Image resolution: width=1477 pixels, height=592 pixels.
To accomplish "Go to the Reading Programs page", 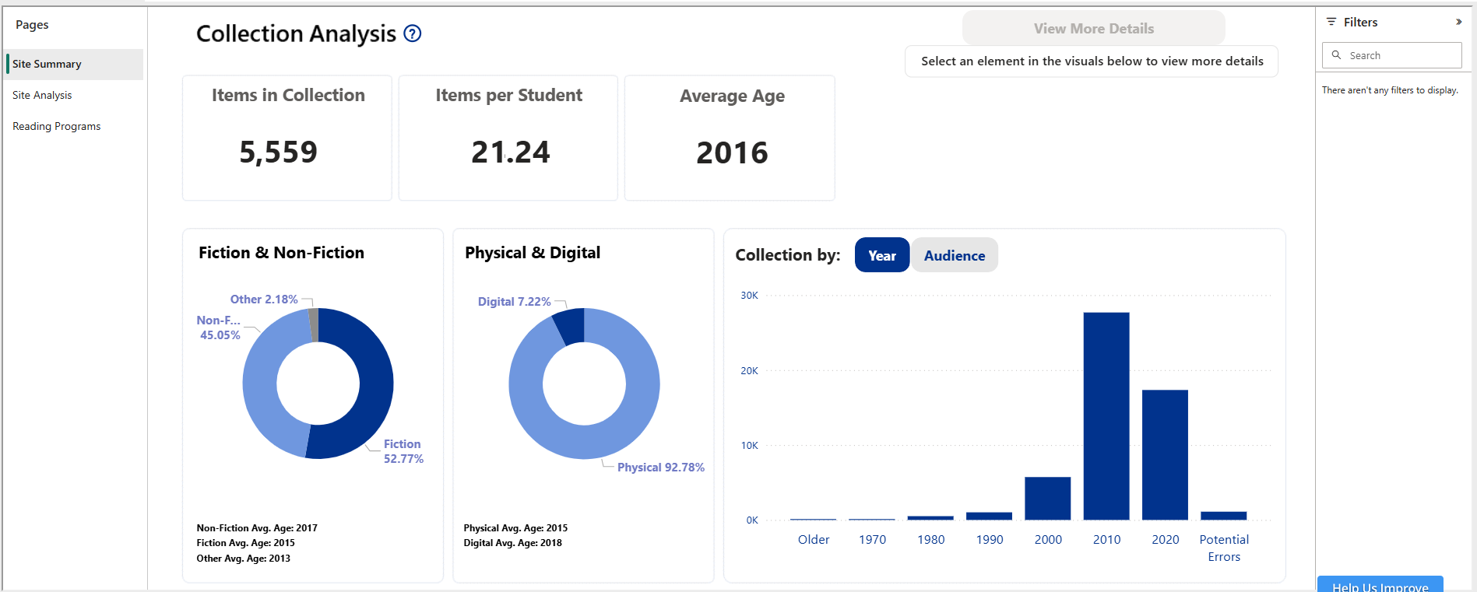I will point(56,126).
